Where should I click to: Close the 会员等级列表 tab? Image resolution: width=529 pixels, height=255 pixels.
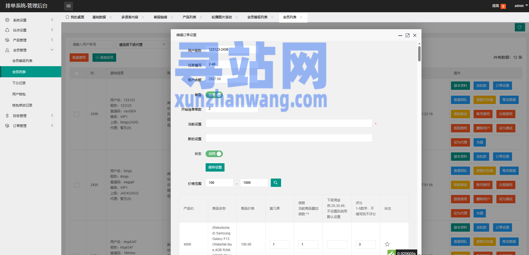[x=272, y=17]
